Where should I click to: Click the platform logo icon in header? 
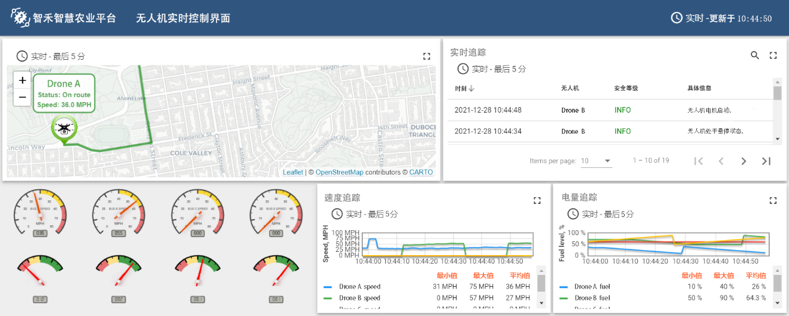coord(21,18)
